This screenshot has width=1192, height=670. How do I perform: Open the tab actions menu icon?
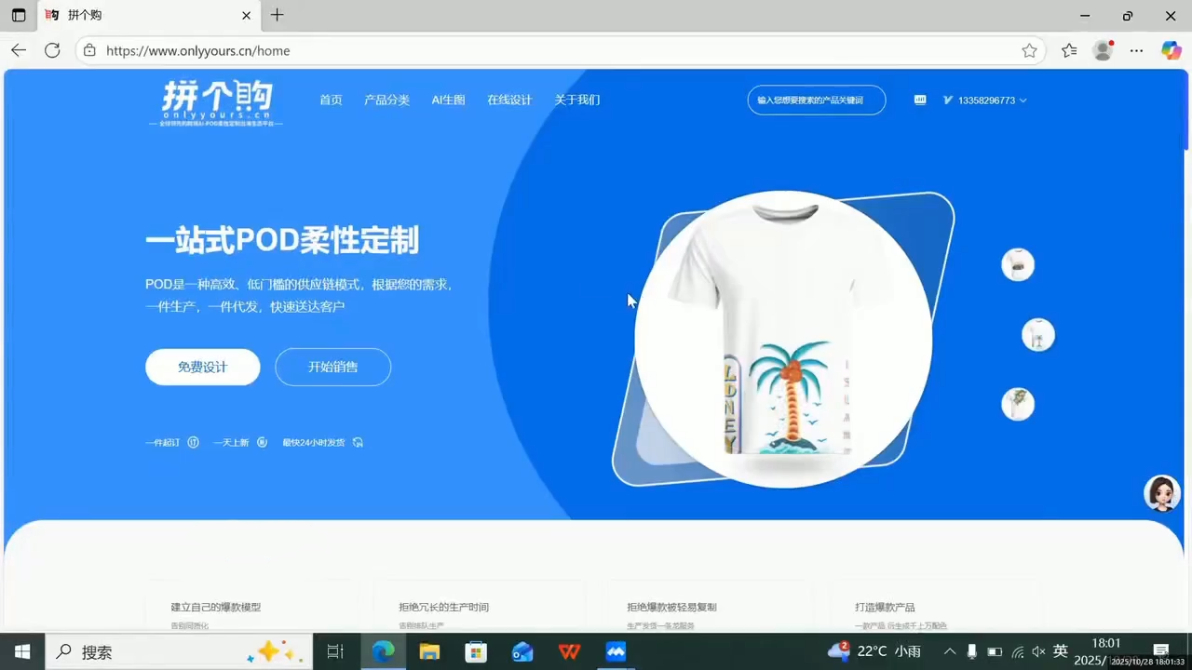point(19,15)
